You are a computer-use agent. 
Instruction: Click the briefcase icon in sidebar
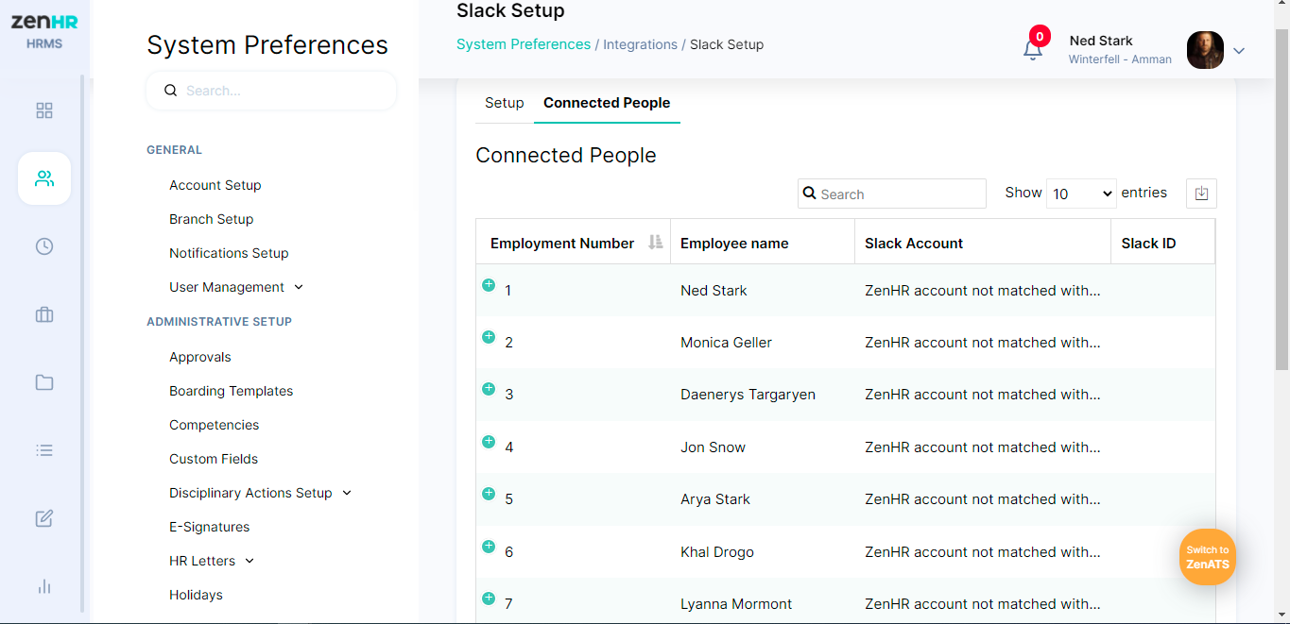[44, 314]
